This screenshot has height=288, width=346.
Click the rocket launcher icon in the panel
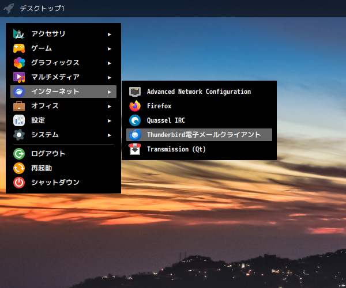[x=9, y=9]
